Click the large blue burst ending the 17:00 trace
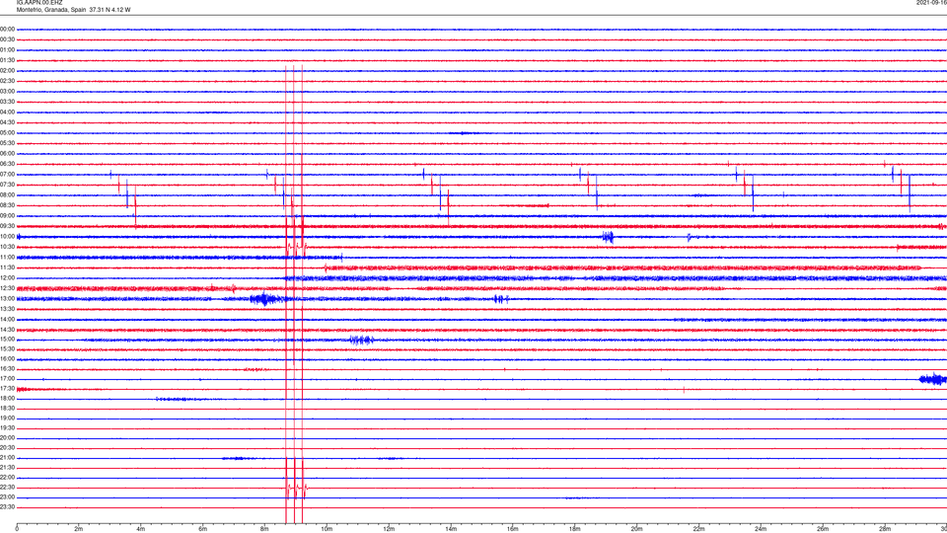 point(932,379)
